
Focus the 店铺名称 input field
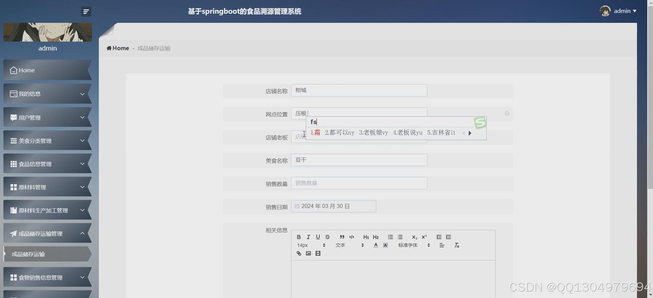[359, 90]
